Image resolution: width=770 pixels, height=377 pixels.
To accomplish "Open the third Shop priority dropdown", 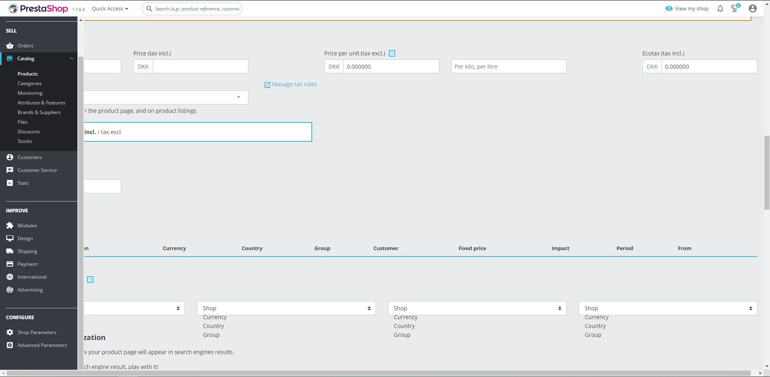I will point(477,308).
